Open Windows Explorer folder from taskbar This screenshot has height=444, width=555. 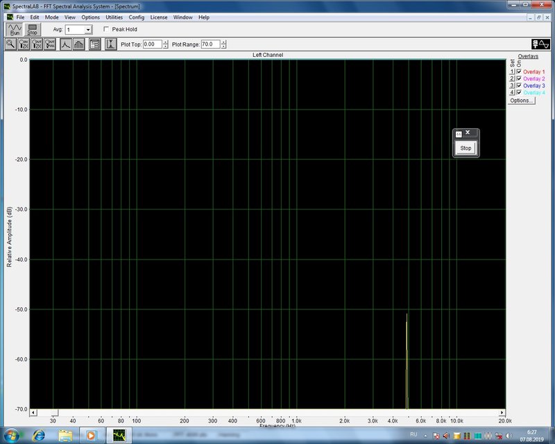[x=65, y=435]
